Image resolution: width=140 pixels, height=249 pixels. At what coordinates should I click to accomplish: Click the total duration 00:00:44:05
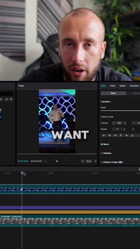[x=36, y=161]
